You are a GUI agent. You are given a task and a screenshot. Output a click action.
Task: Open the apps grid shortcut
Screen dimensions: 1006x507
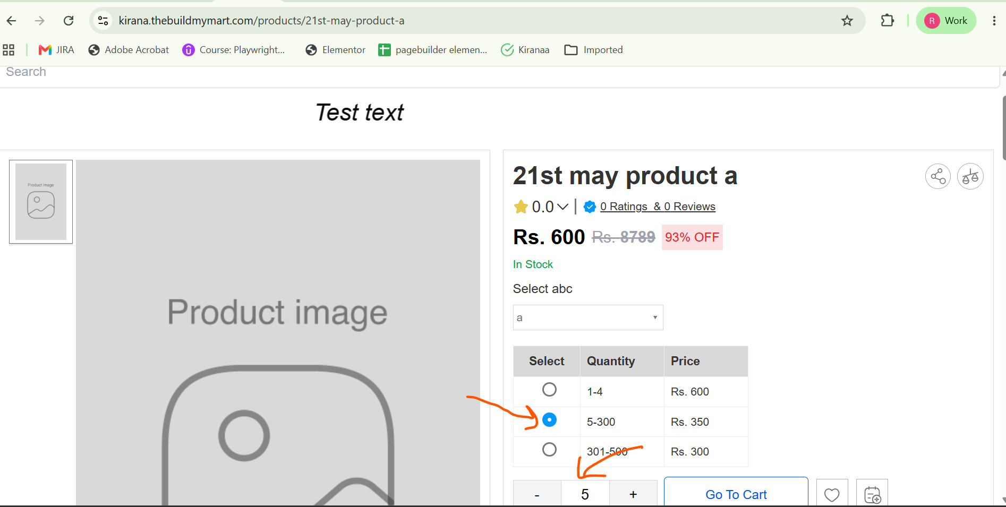[x=8, y=50]
